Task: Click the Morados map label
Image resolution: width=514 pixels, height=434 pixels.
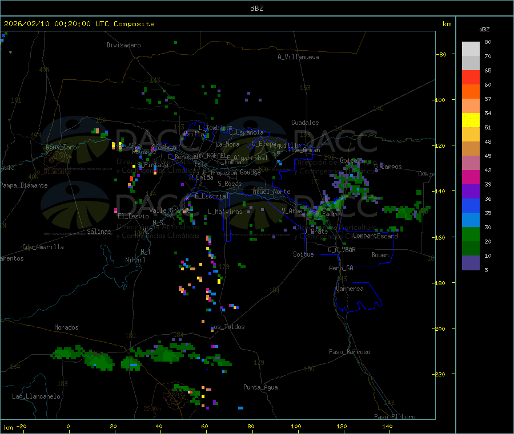Action: [x=67, y=327]
